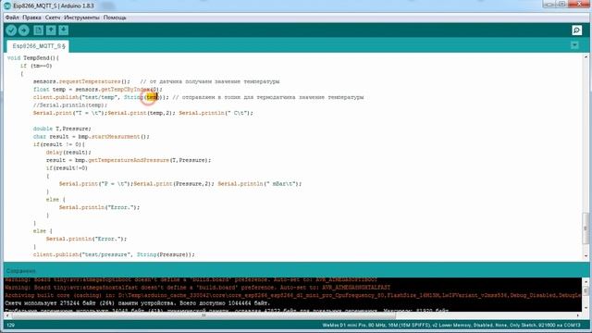592x333 pixels.
Task: Click the Verify sketch checkmark icon
Action: coord(11,31)
